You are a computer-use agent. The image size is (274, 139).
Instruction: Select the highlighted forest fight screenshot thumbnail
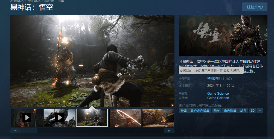[x=92, y=118]
